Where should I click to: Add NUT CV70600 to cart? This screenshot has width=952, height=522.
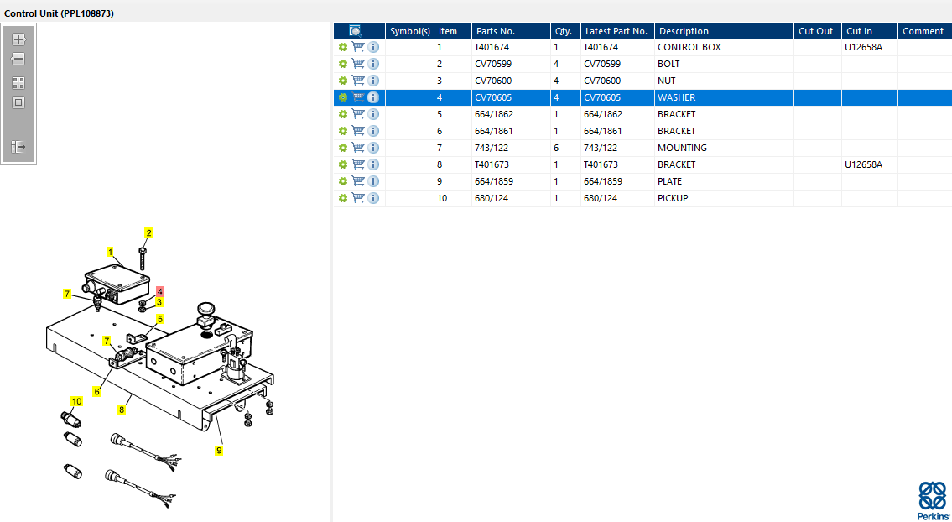[358, 81]
